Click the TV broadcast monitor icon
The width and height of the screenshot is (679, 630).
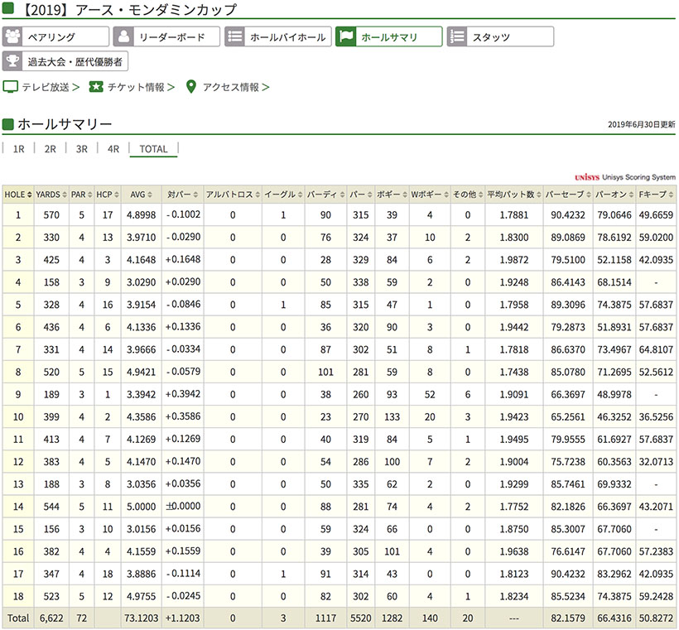[10, 87]
